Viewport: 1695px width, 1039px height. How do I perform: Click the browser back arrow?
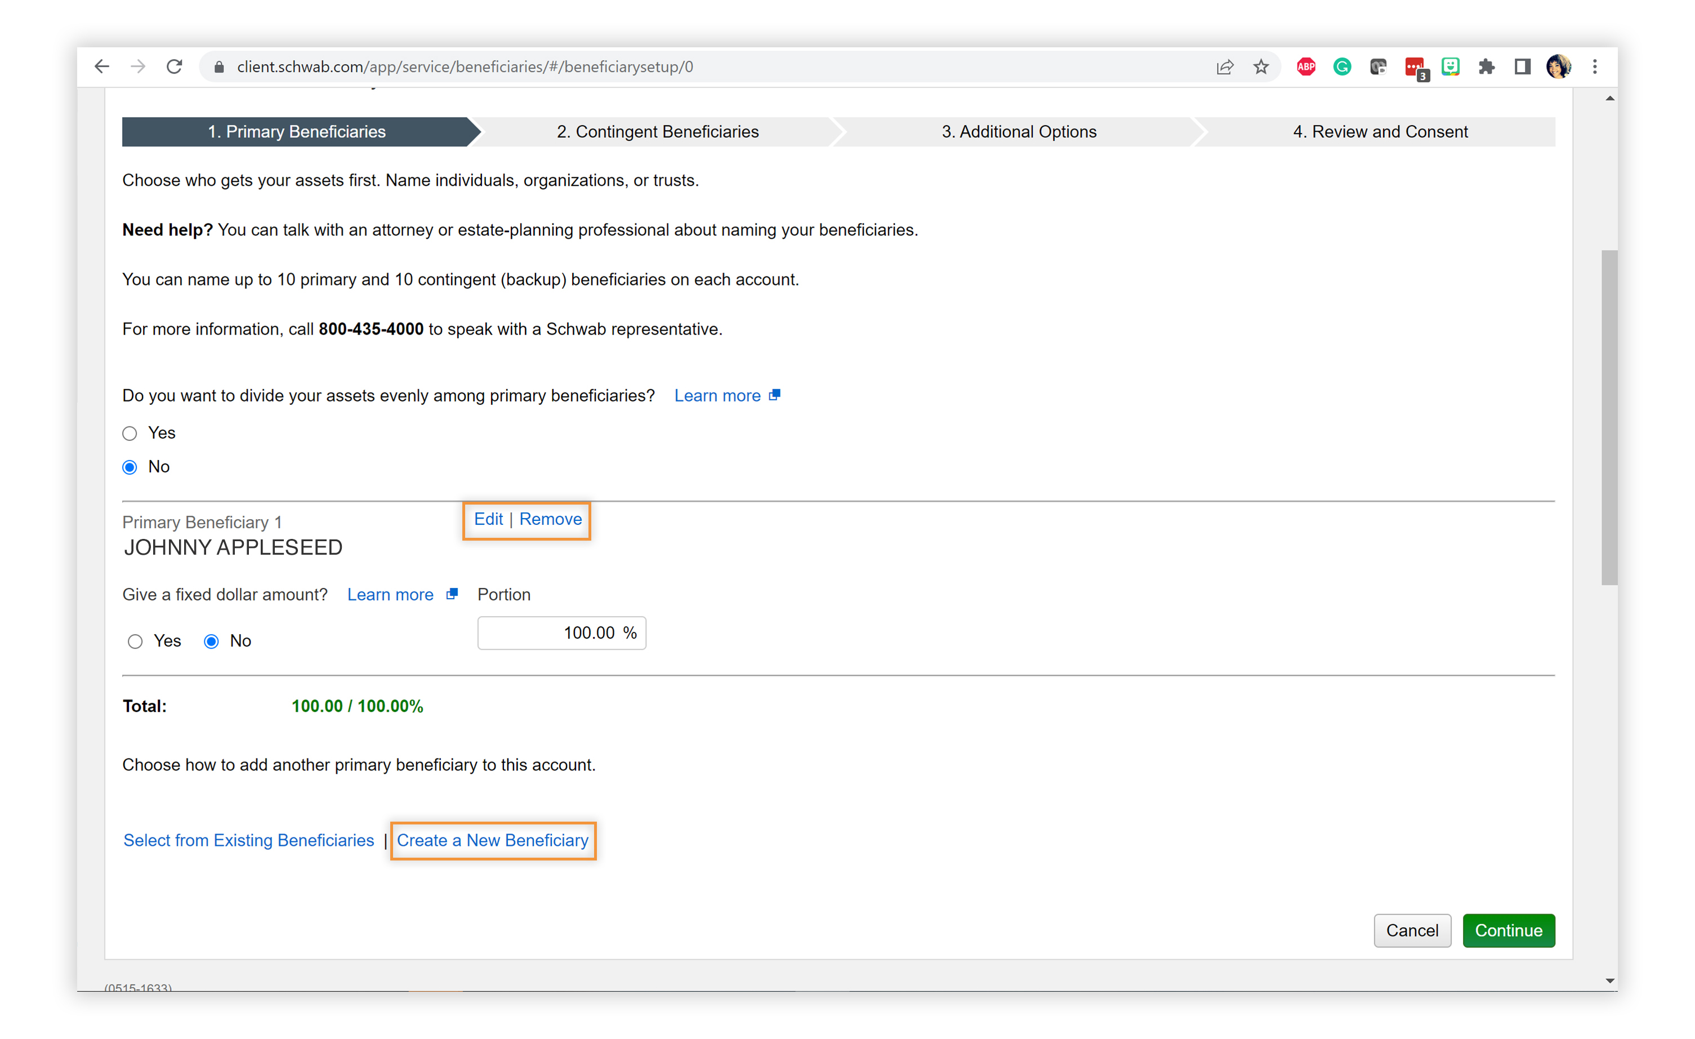[x=102, y=67]
